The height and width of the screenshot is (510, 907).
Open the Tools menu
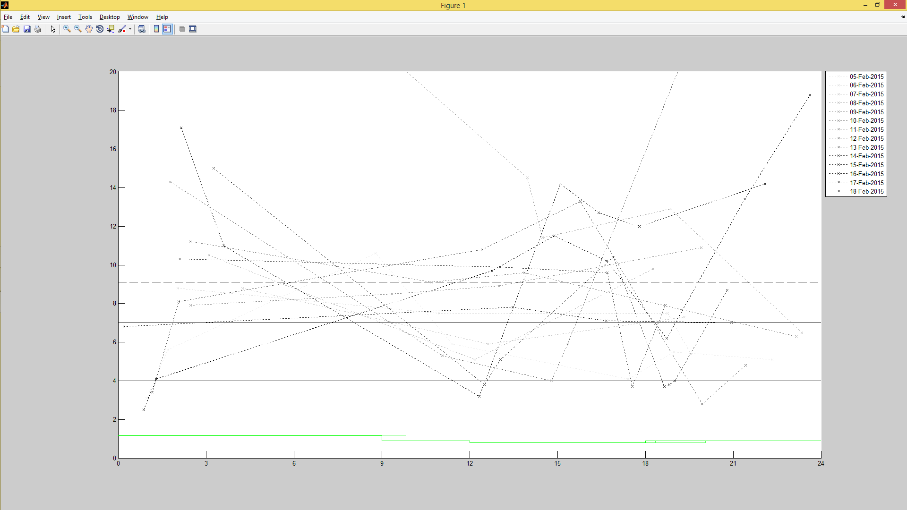click(85, 17)
